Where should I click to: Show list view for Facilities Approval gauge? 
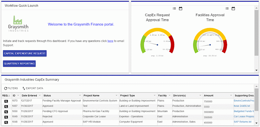click(x=227, y=8)
